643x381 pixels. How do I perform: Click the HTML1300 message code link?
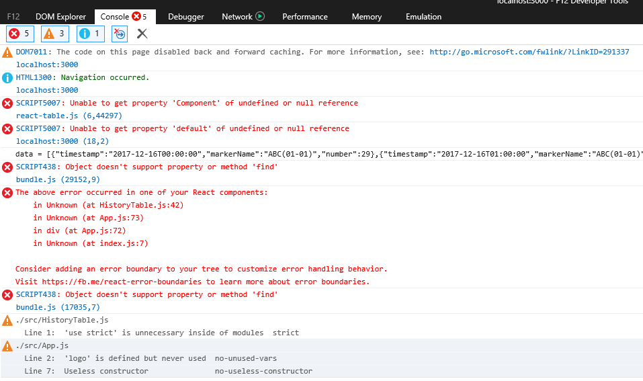pos(34,77)
